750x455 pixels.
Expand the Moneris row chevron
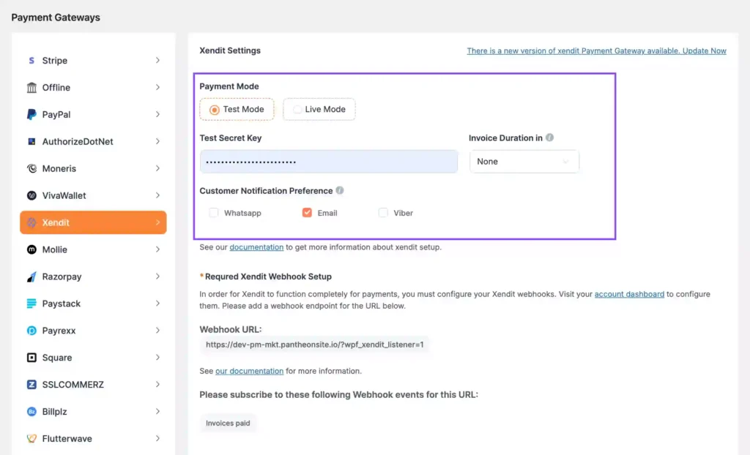tap(157, 169)
